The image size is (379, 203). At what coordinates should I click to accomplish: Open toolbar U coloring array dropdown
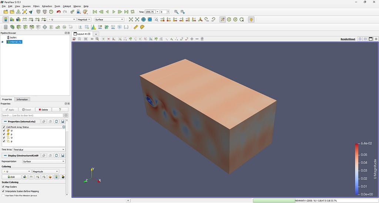(61, 20)
